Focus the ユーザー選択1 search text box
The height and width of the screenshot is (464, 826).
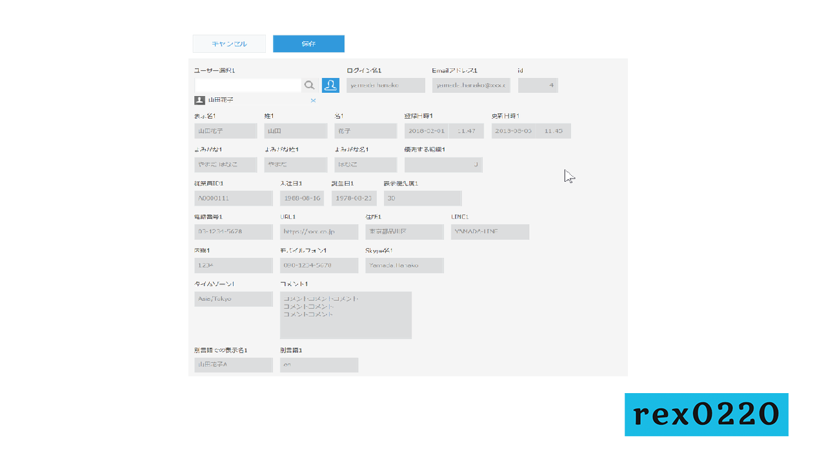point(248,85)
